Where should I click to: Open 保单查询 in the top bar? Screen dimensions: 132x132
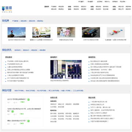(115, 1)
